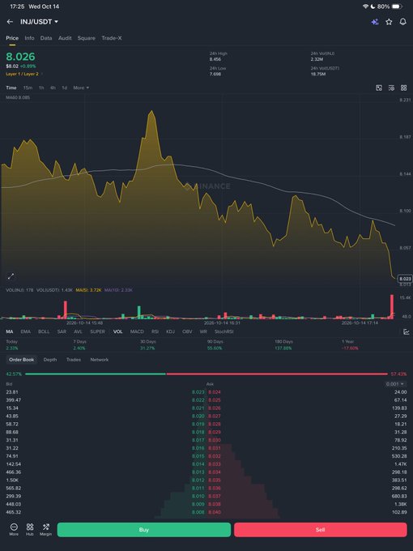Switch to the Square tab
The height and width of the screenshot is (551, 413).
(87, 38)
